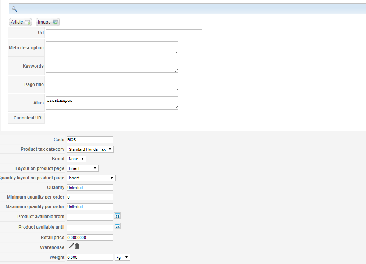Focus the Product available until date field
366x264 pixels.
tap(90, 228)
